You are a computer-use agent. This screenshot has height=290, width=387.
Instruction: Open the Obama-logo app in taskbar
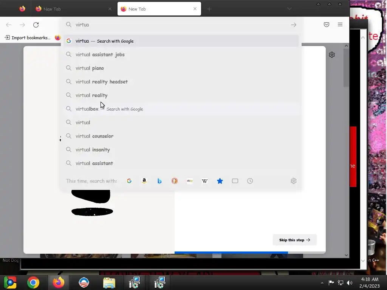pyautogui.click(x=84, y=282)
